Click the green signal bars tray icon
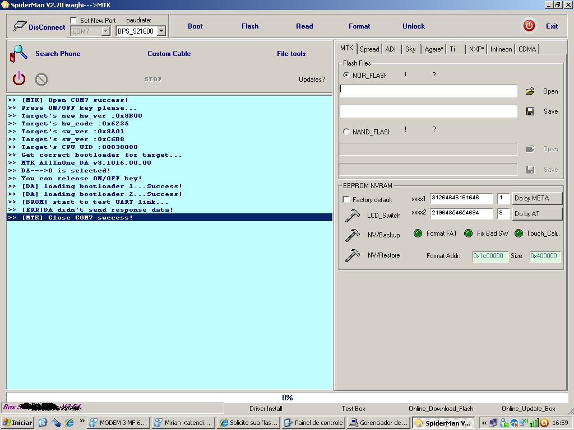Image resolution: width=574 pixels, height=430 pixels. [534, 423]
